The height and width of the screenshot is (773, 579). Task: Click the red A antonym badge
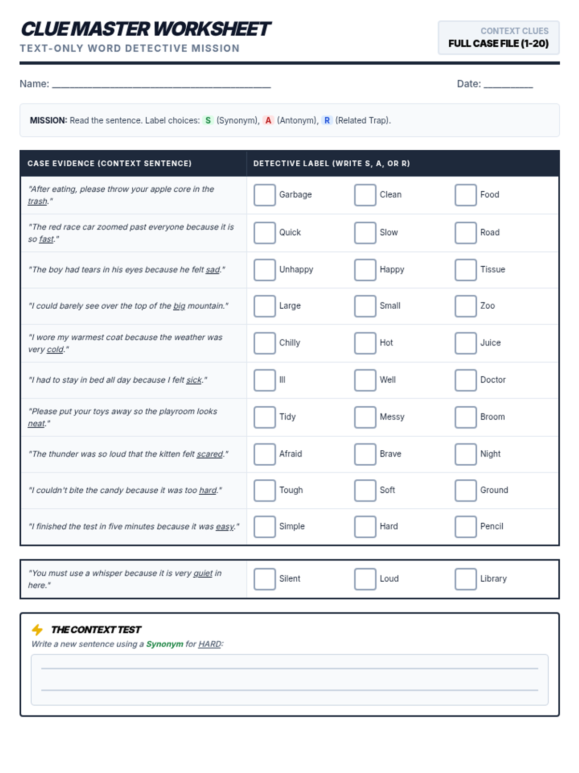268,120
